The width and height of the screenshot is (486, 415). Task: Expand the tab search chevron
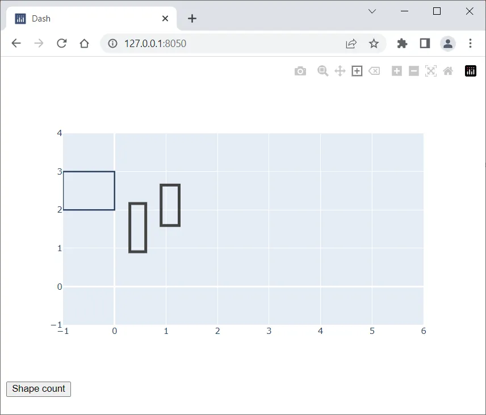pyautogui.click(x=372, y=11)
